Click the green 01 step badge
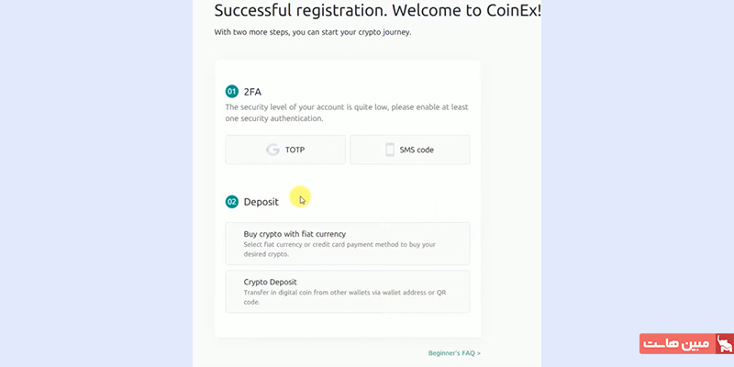Image resolution: width=734 pixels, height=367 pixels. pos(232,92)
